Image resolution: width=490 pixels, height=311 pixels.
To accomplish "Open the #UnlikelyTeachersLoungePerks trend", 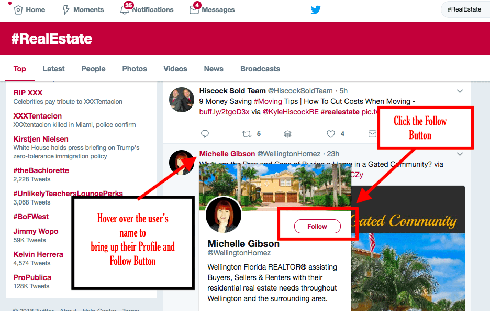I will pyautogui.click(x=68, y=194).
